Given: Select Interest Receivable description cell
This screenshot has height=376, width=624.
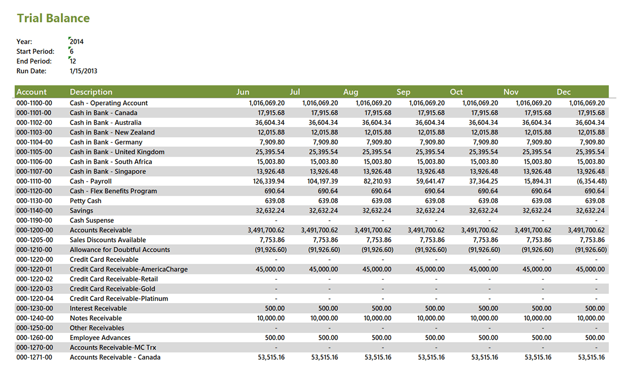Looking at the screenshot, I should point(99,308).
